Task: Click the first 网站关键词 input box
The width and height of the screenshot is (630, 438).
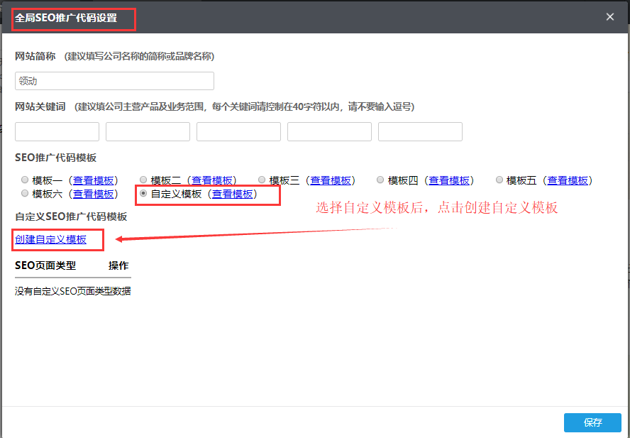Action: point(57,131)
